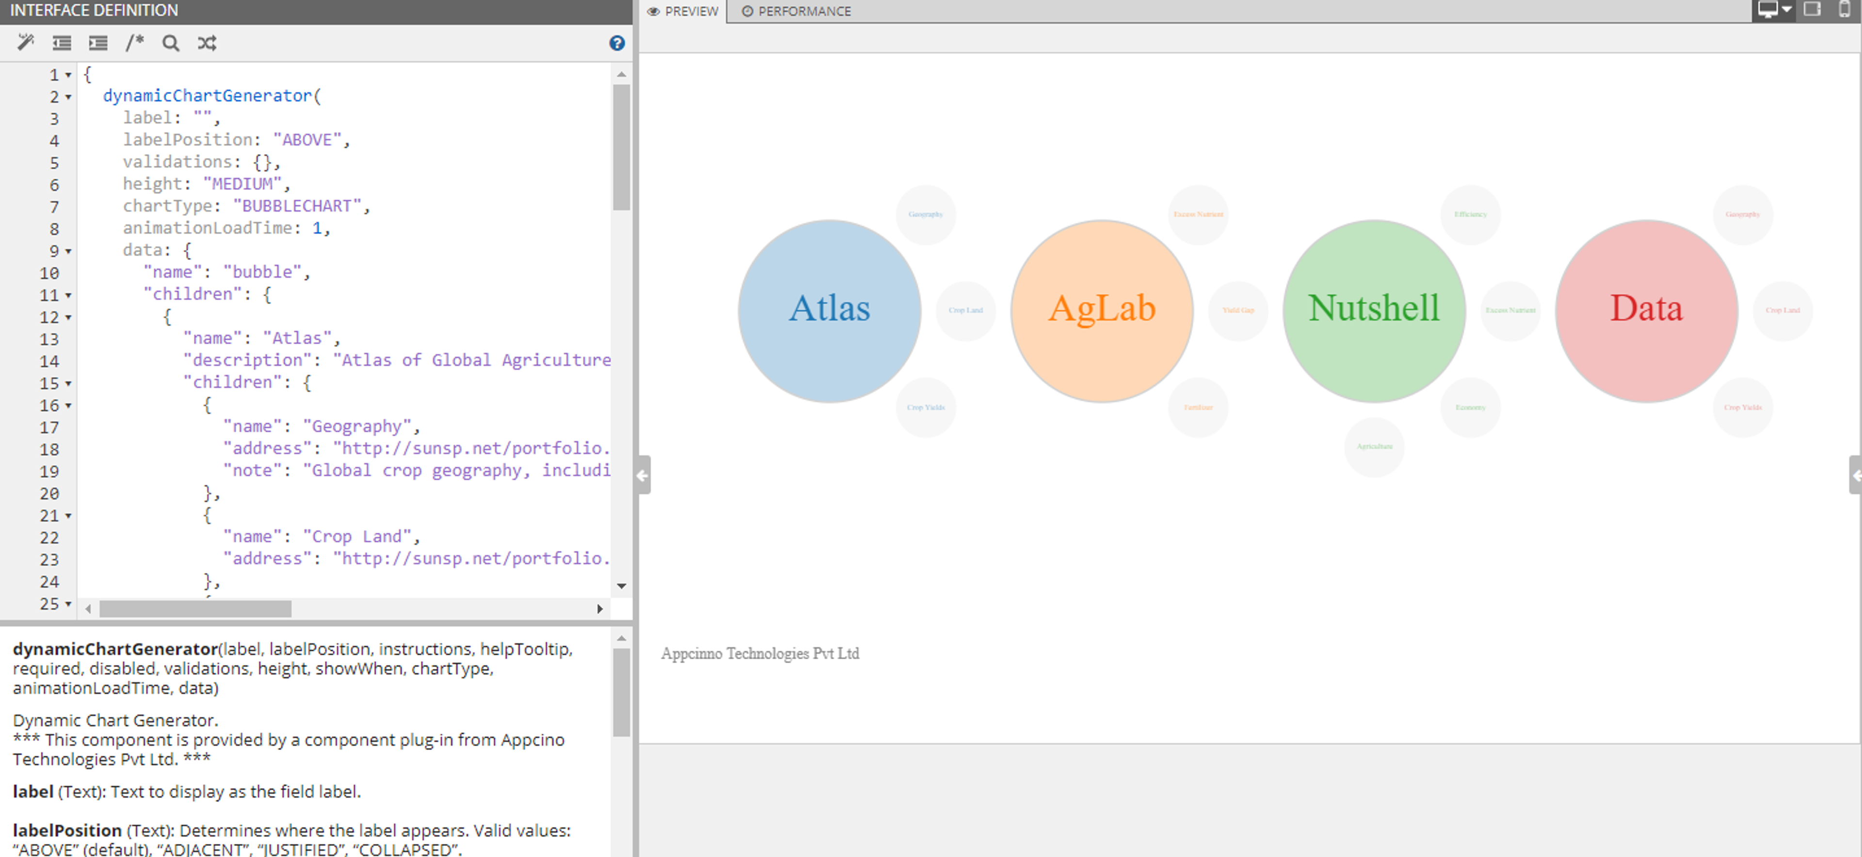Click the increase indent toolbar icon
Viewport: 1862px width, 857px height.
click(98, 43)
